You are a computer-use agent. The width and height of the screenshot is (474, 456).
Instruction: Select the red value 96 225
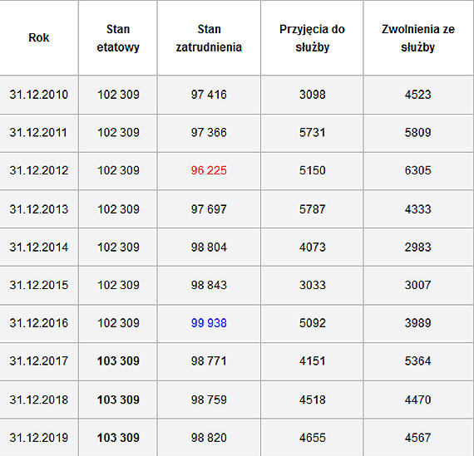(x=209, y=170)
